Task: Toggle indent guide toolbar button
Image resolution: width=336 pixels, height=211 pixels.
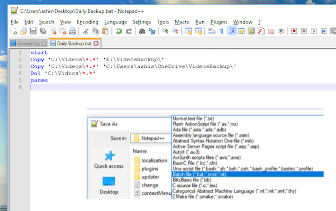Action: click(232, 31)
